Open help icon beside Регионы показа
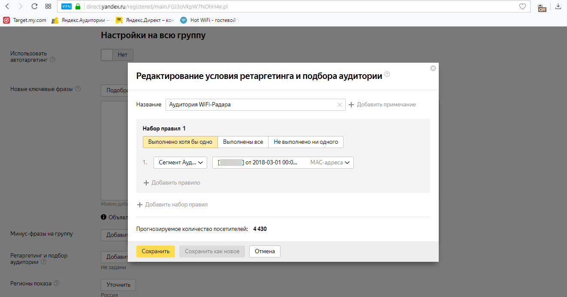This screenshot has height=297, width=567. (x=57, y=283)
